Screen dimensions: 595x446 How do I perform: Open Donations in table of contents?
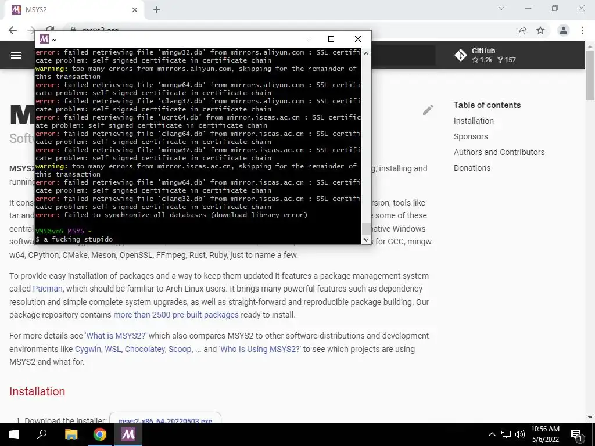(472, 168)
